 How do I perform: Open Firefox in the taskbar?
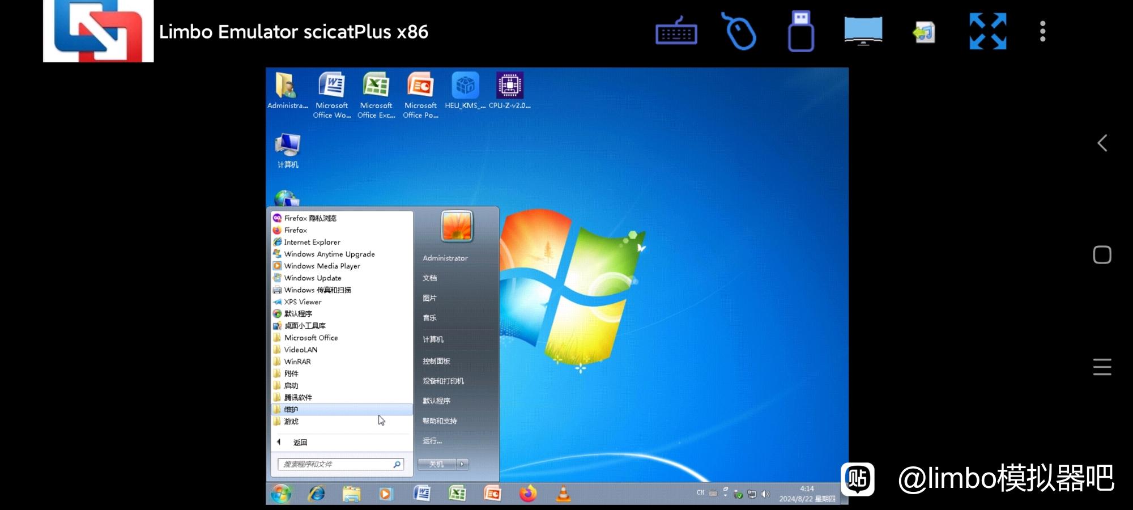[528, 494]
